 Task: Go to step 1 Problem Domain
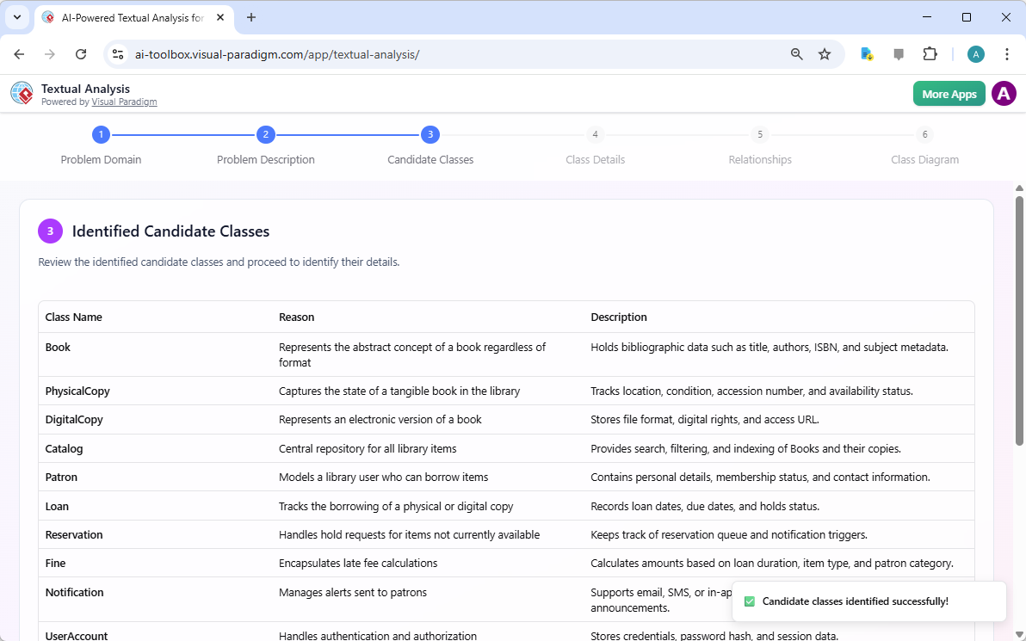point(101,135)
